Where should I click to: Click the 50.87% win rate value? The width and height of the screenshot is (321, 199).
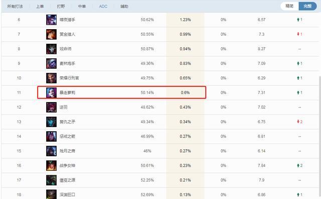pyautogui.click(x=147, y=49)
